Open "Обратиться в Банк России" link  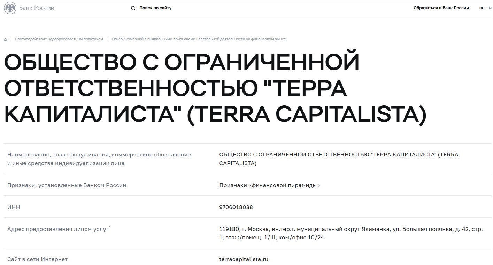click(441, 8)
